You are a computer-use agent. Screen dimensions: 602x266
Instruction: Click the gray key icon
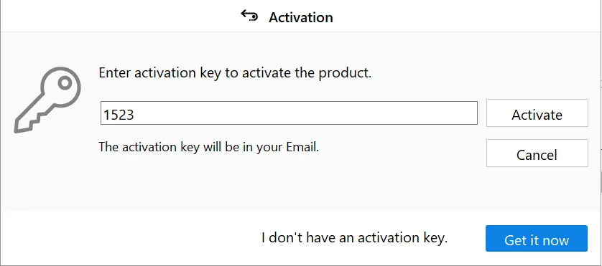point(47,100)
